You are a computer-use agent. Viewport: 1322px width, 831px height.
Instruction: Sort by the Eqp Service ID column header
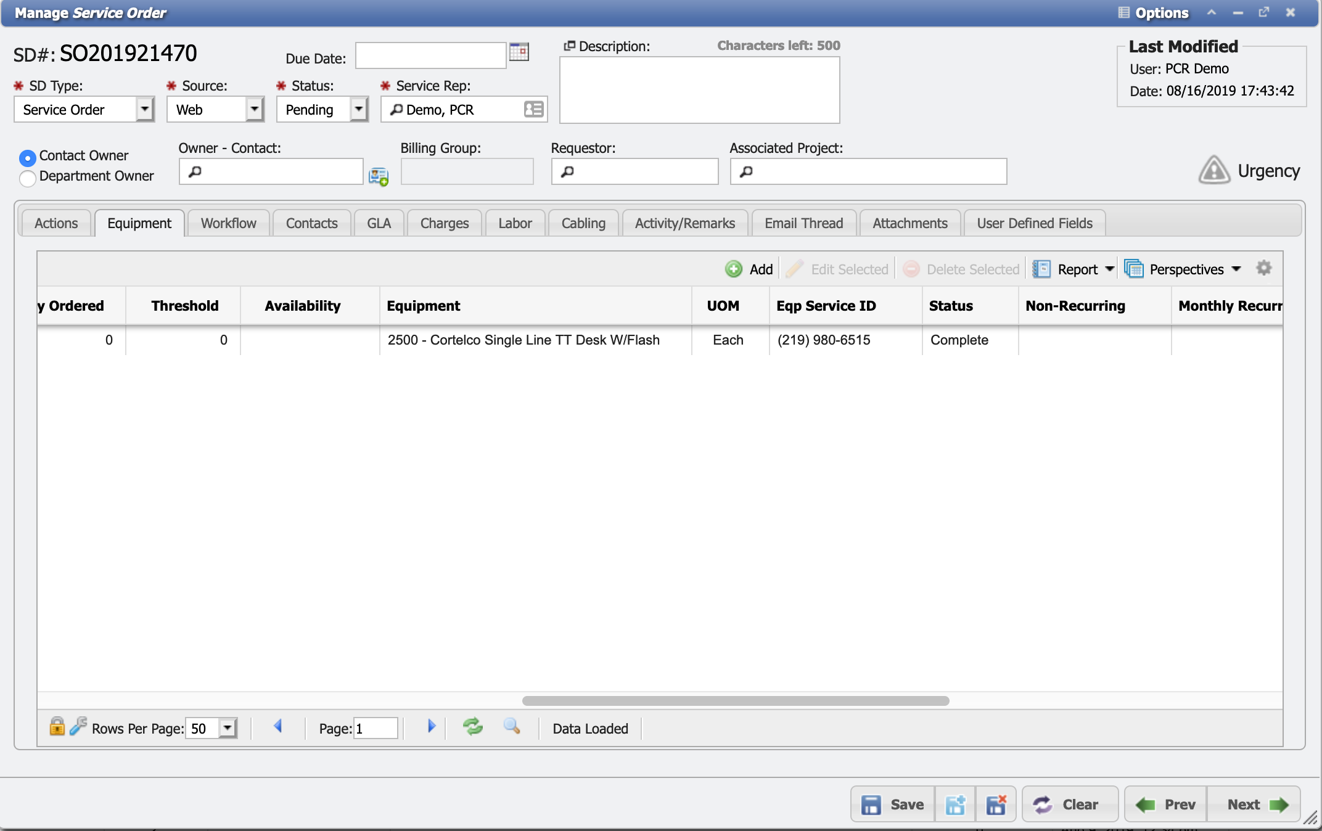pyautogui.click(x=845, y=306)
